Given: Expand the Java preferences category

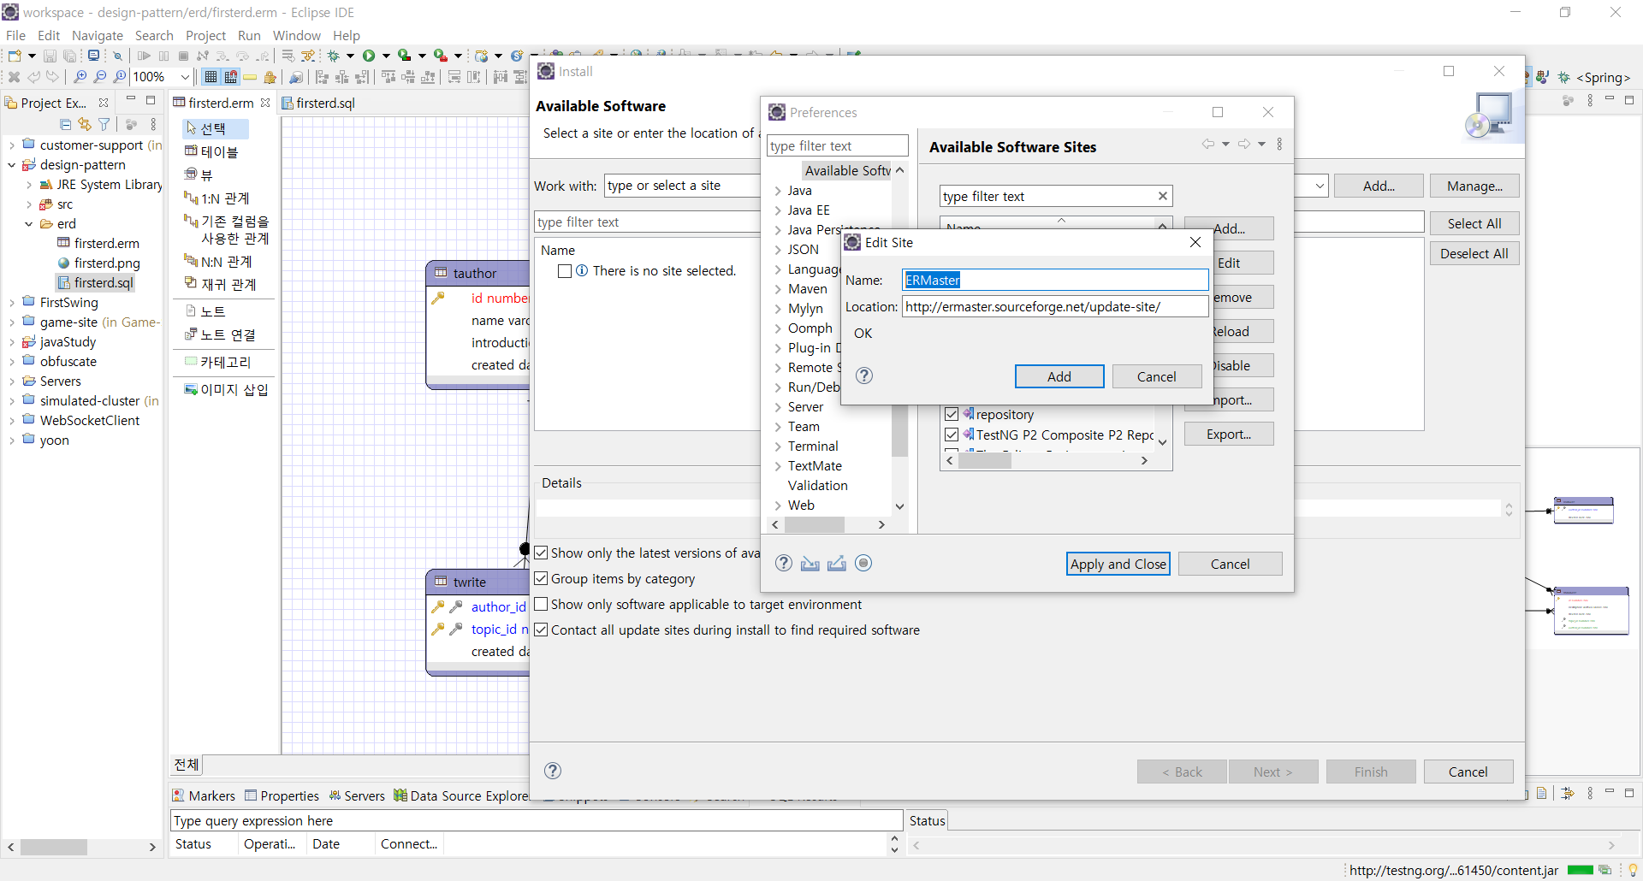Looking at the screenshot, I should point(778,191).
